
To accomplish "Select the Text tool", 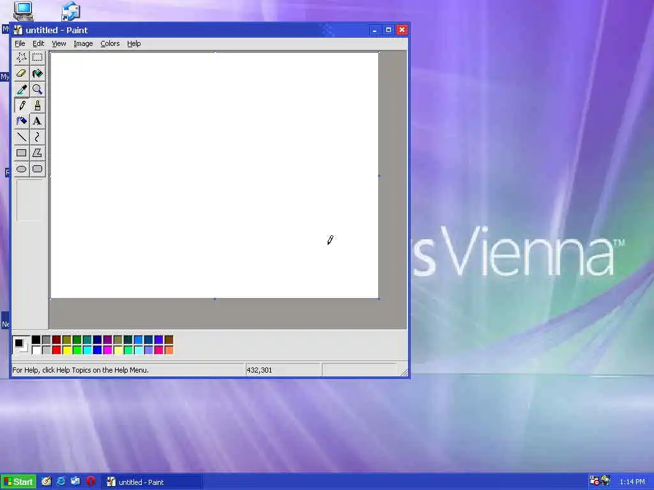I will (x=38, y=121).
